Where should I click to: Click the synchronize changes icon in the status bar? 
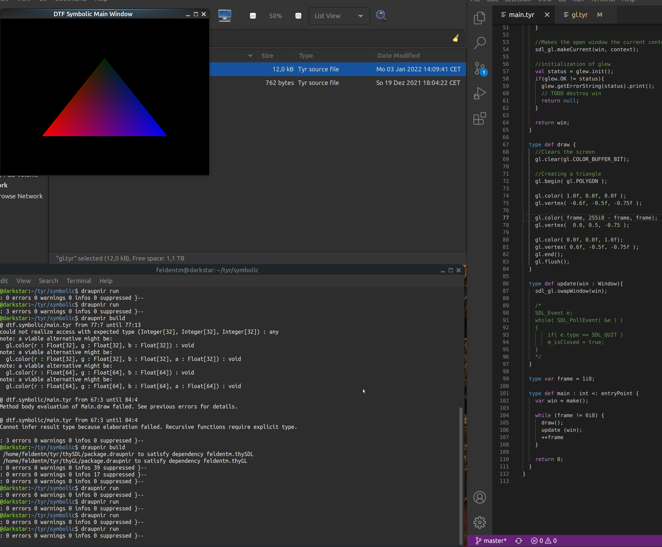pyautogui.click(x=519, y=541)
